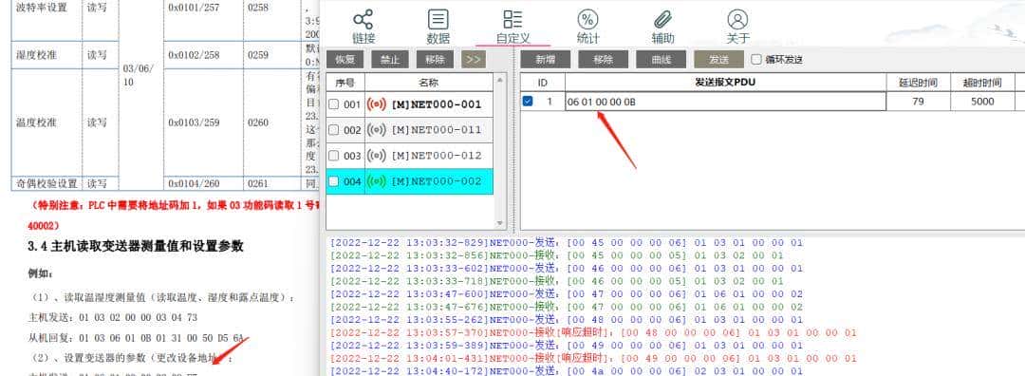Click the 禁止 disable button

pyautogui.click(x=390, y=60)
